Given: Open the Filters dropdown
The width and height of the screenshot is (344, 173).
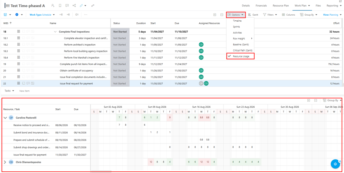Looking at the screenshot, I should click(x=270, y=15).
